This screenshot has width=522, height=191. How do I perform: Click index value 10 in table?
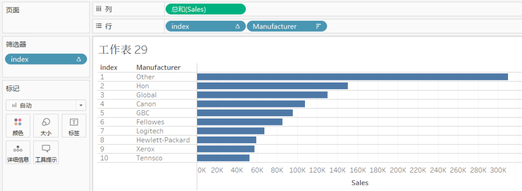click(x=104, y=158)
